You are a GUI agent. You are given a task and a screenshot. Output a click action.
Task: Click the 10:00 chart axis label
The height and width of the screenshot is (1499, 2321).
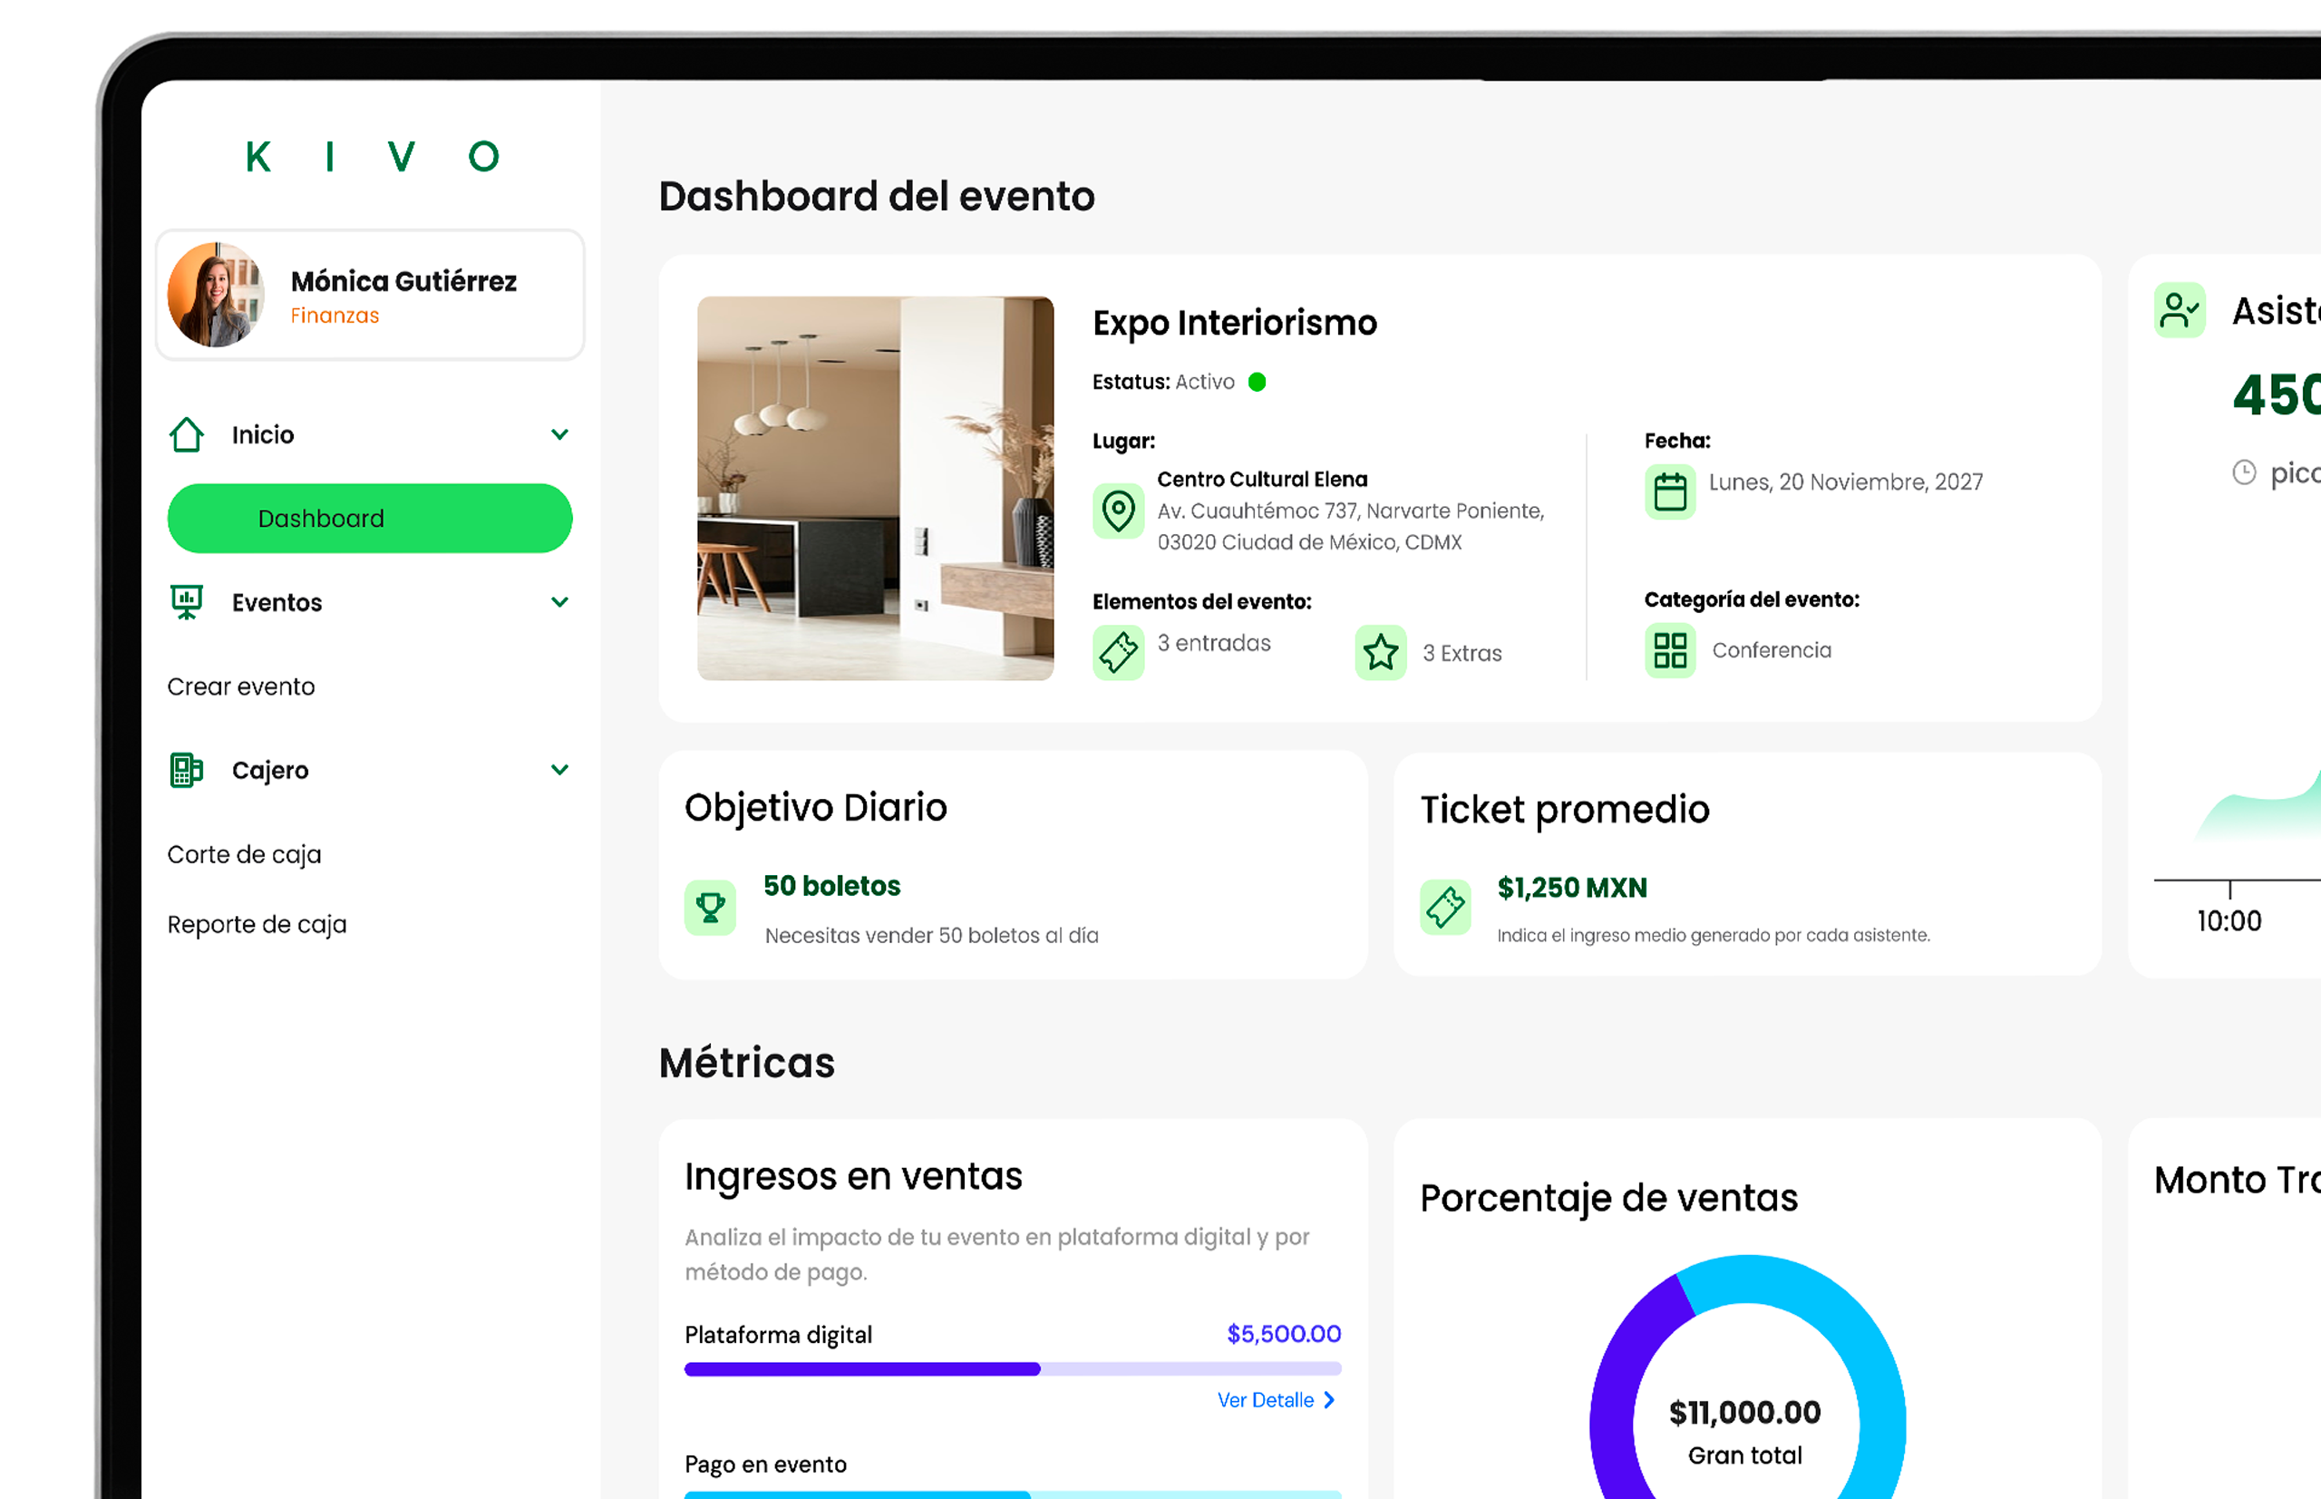2229,920
